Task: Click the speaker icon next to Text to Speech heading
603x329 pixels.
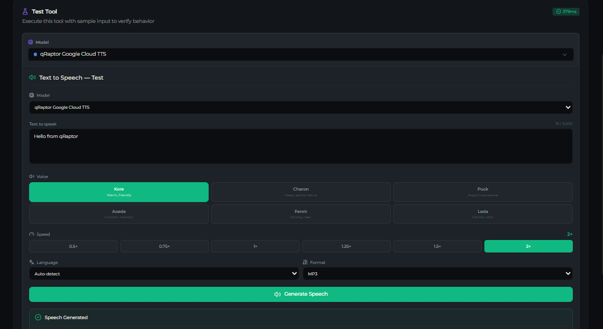Action: (x=32, y=78)
